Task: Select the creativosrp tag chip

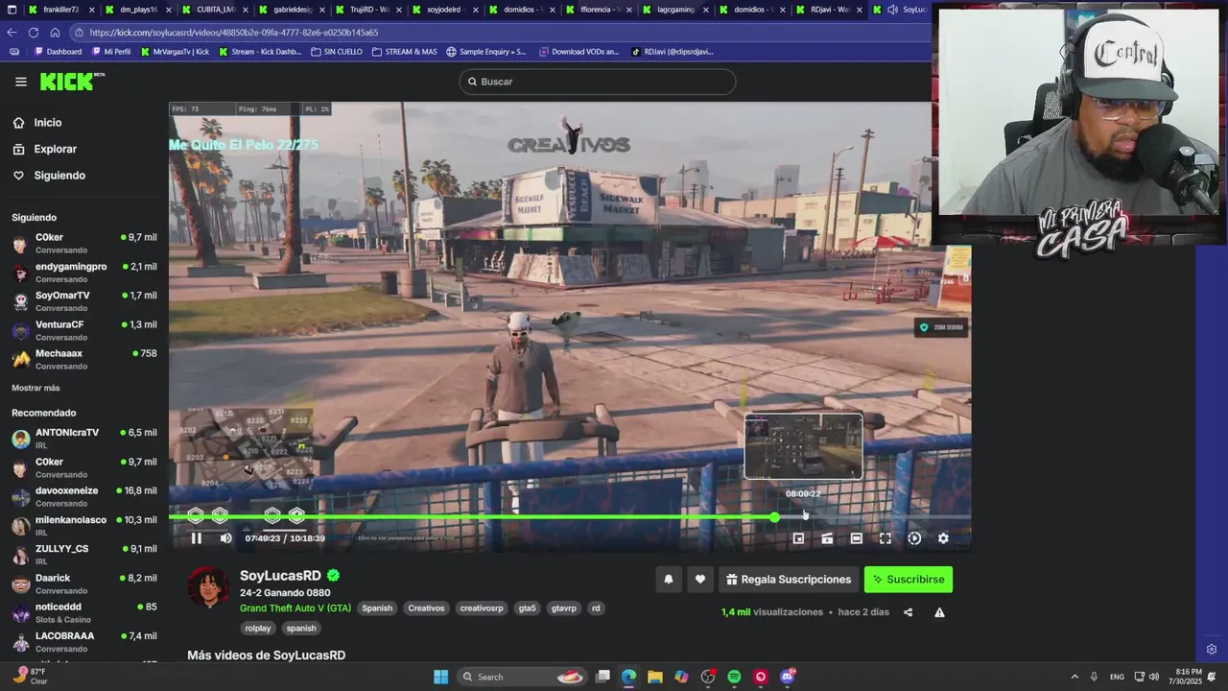Action: pyautogui.click(x=482, y=608)
